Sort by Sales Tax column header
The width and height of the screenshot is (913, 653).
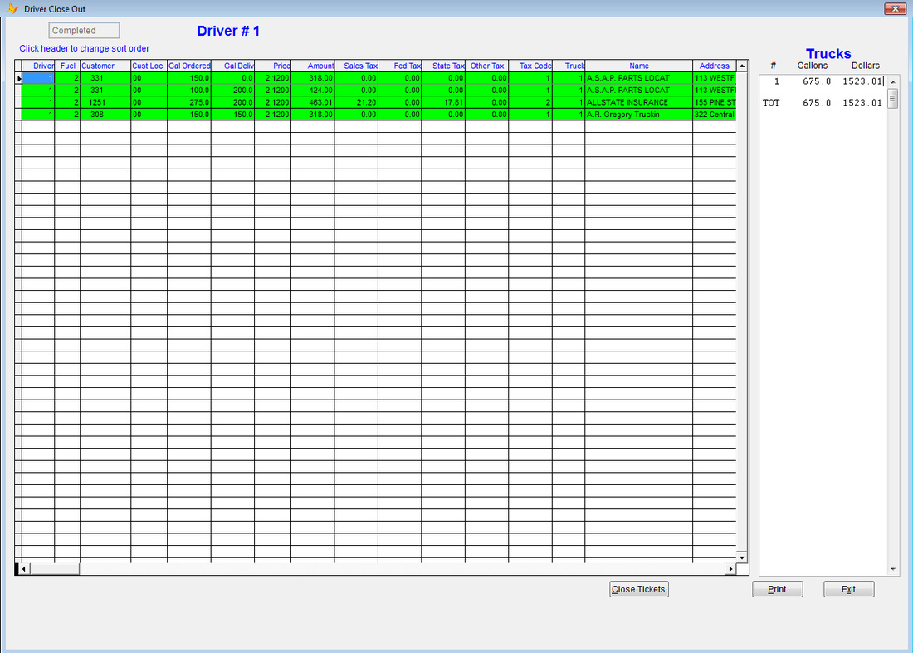pyautogui.click(x=356, y=66)
